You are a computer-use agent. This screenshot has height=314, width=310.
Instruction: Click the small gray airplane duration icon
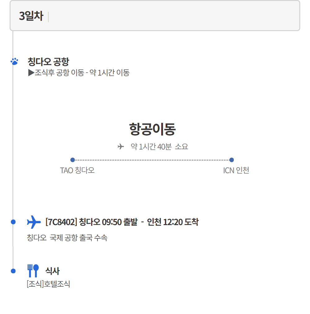121,146
